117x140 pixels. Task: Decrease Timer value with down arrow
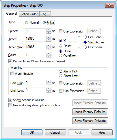click(49, 40)
